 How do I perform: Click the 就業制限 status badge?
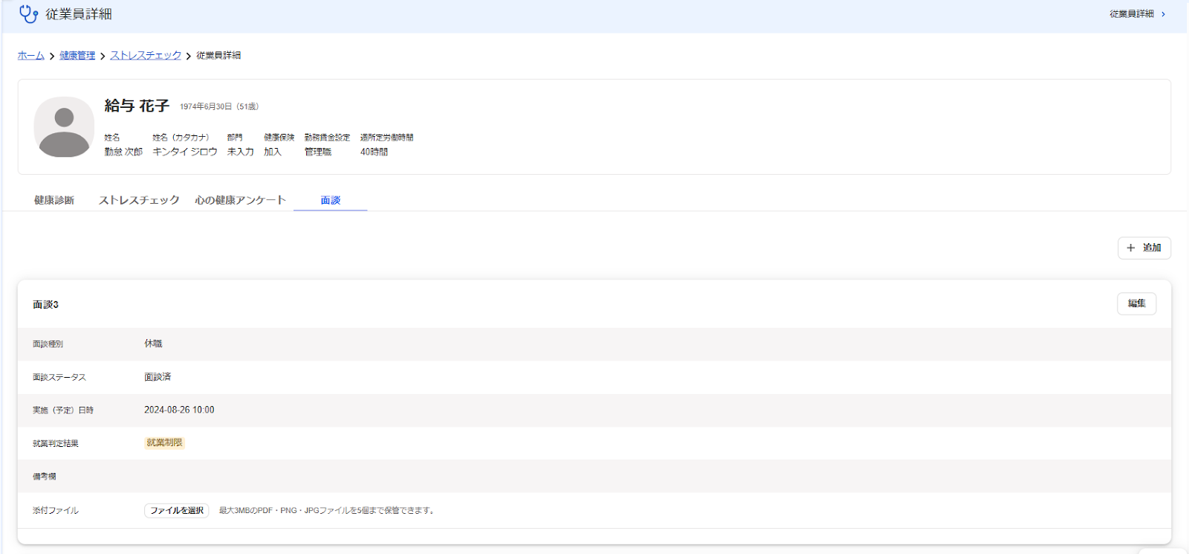pos(164,442)
